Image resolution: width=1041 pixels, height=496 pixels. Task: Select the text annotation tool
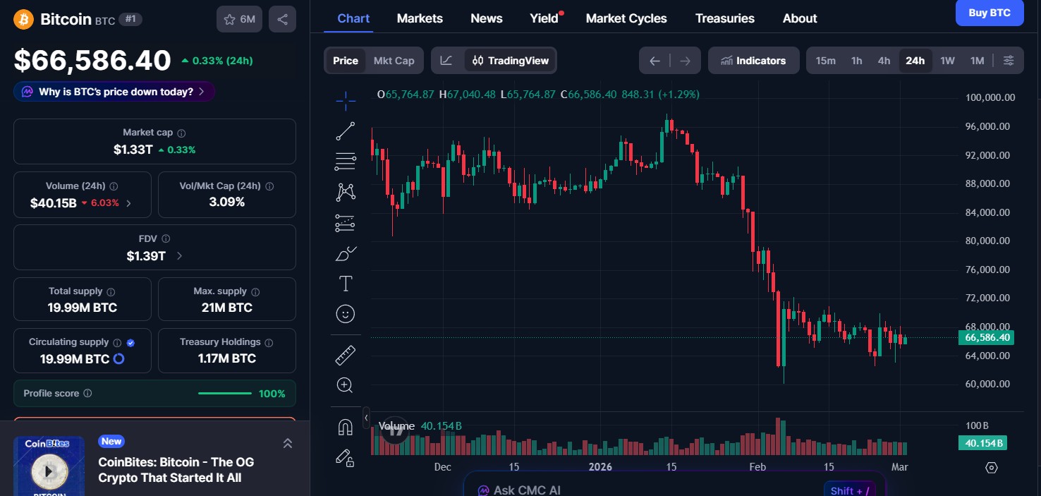(x=345, y=283)
